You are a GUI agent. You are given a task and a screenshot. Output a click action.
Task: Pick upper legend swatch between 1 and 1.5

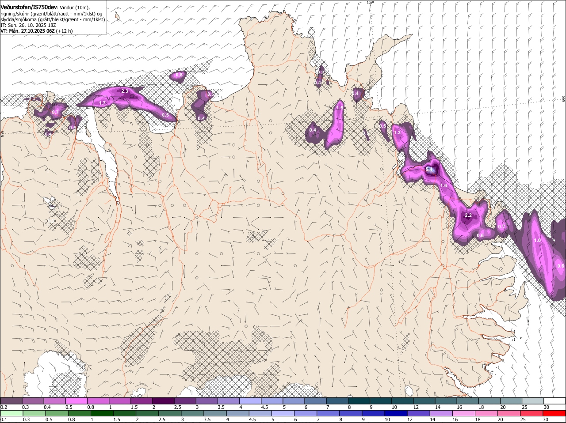tap(120, 400)
